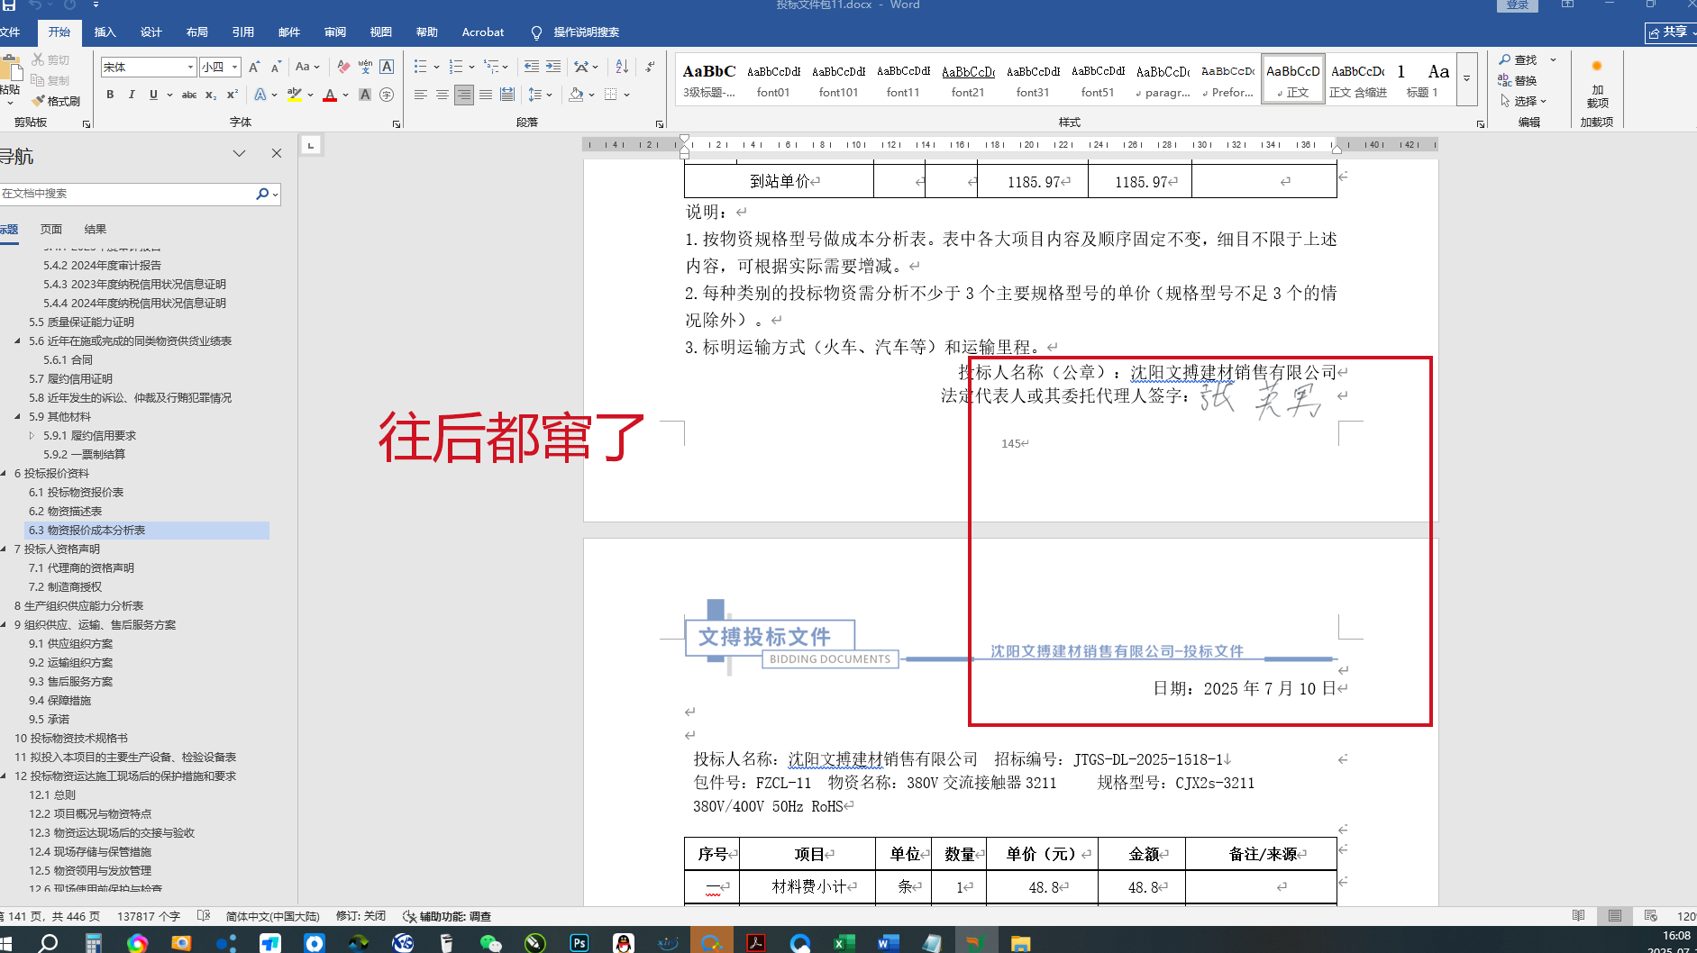1697x953 pixels.
Task: Open the borders dropdown arrow
Action: tap(626, 95)
